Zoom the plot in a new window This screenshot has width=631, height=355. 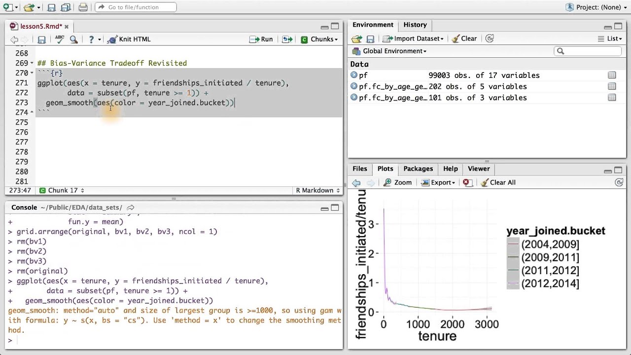397,182
